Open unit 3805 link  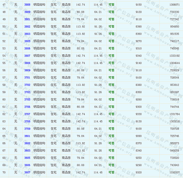27,41
